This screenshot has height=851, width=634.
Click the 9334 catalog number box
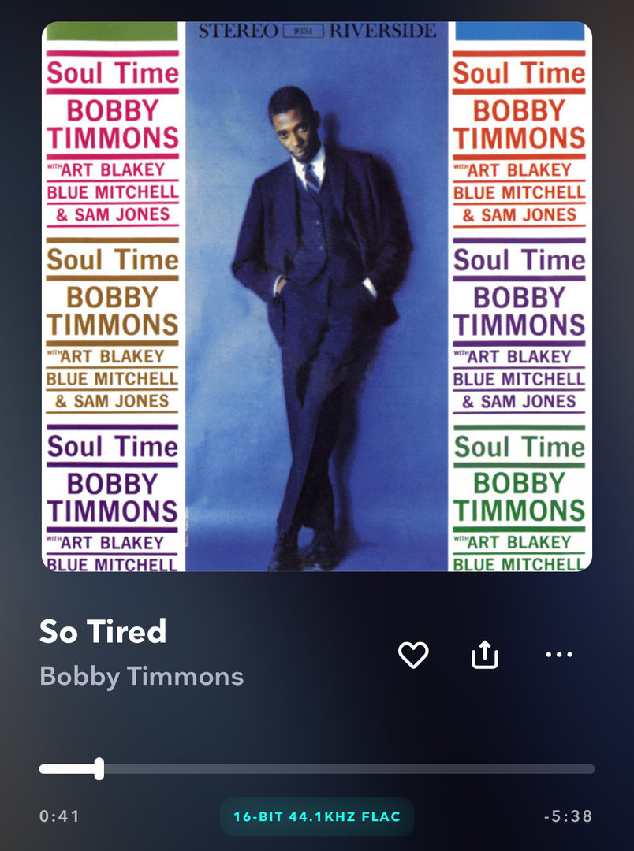click(303, 31)
